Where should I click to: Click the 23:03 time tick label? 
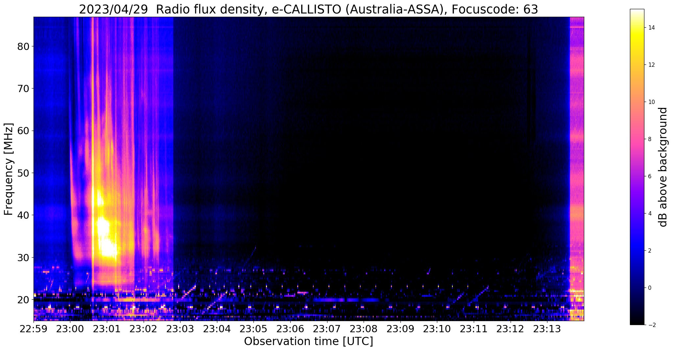pos(180,329)
